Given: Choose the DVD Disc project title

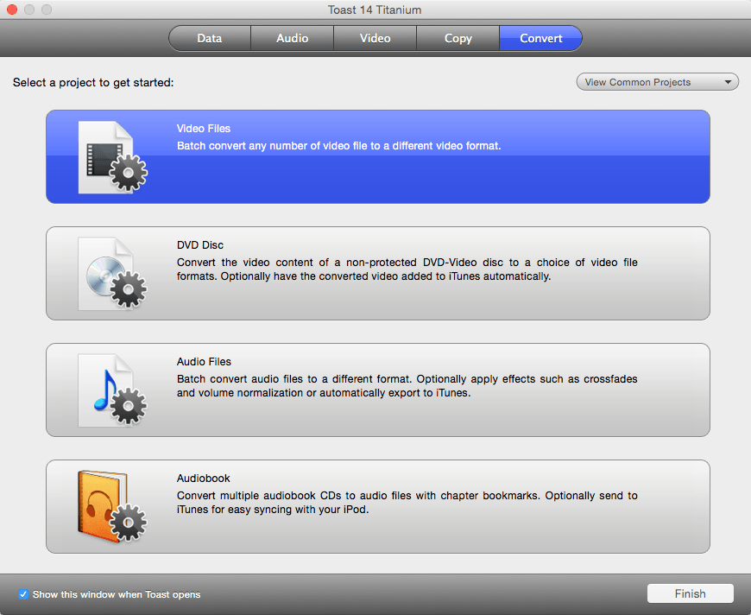Looking at the screenshot, I should (200, 245).
